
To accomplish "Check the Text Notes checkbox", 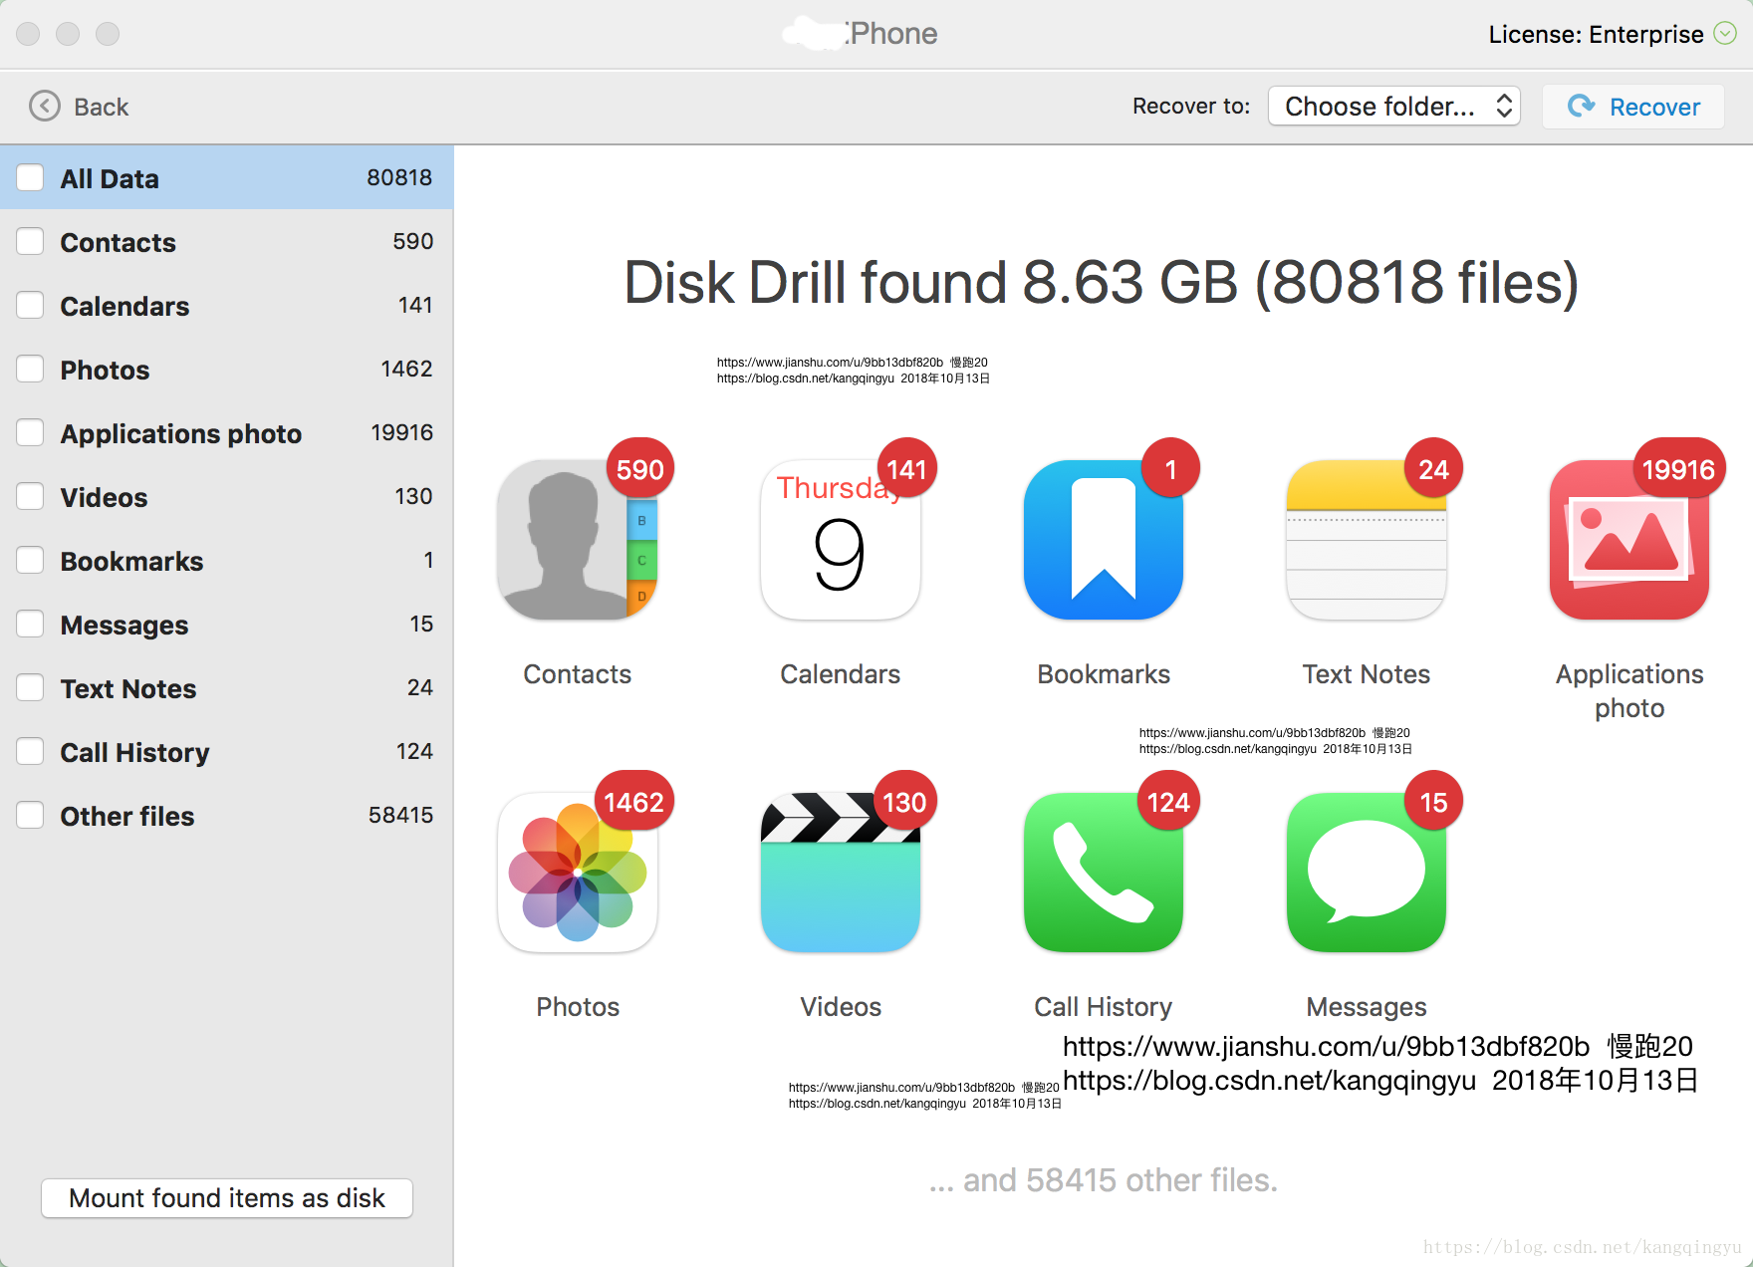I will click(x=30, y=687).
